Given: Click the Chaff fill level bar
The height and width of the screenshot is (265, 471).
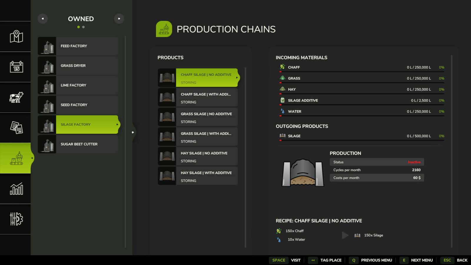Looking at the screenshot, I should pyautogui.click(x=362, y=72).
